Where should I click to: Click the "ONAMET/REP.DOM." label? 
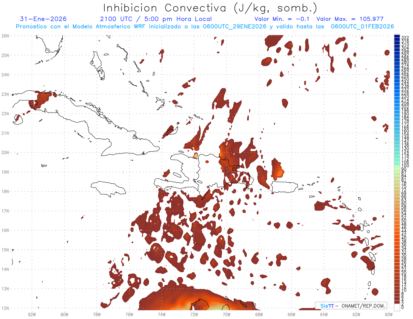pos(363,306)
